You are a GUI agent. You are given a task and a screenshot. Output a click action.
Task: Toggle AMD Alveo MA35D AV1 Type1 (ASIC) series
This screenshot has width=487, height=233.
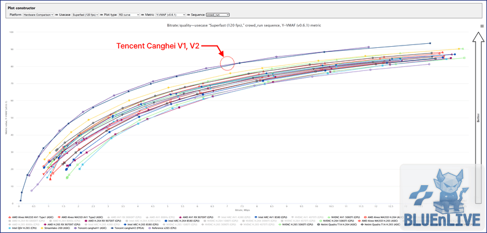click(x=31, y=217)
